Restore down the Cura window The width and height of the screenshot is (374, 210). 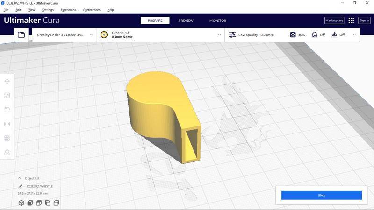tap(354, 3)
